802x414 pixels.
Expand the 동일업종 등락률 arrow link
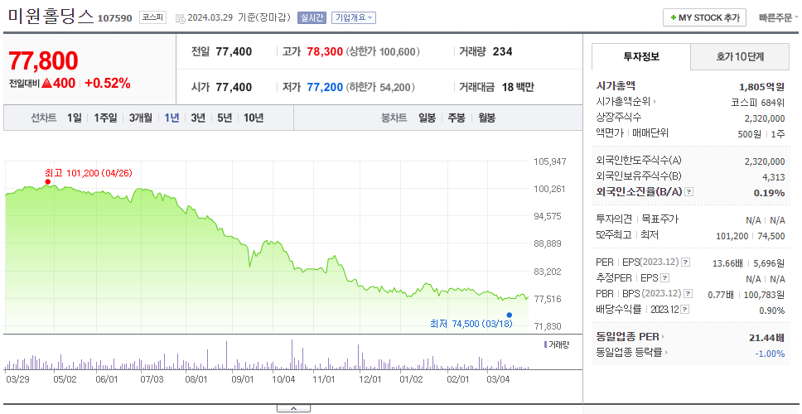coord(666,353)
